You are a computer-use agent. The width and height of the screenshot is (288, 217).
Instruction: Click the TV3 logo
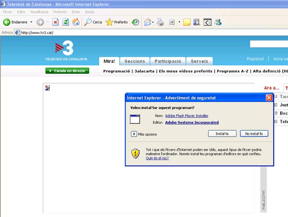coord(66,51)
